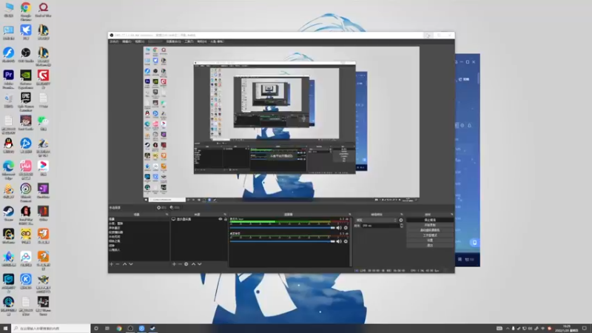
Task: Adjust first mixer track volume slider
Action: coord(283,228)
